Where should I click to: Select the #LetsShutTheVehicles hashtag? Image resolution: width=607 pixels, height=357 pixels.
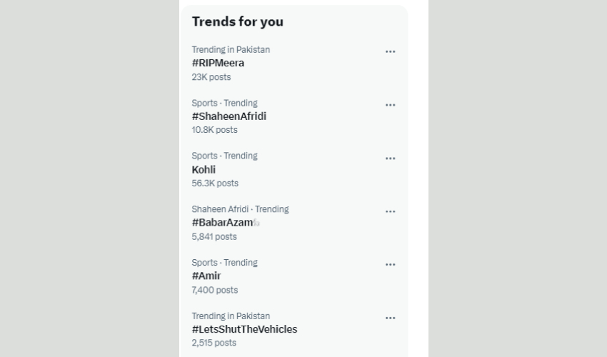coord(244,329)
